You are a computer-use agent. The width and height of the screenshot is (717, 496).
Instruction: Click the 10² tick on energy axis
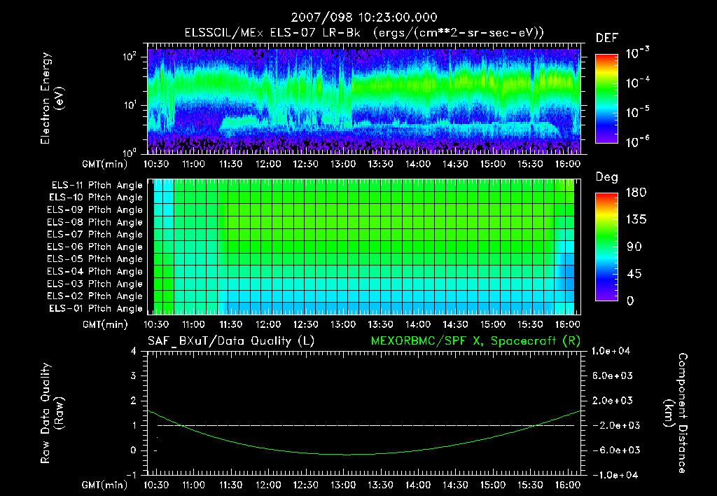[130, 57]
